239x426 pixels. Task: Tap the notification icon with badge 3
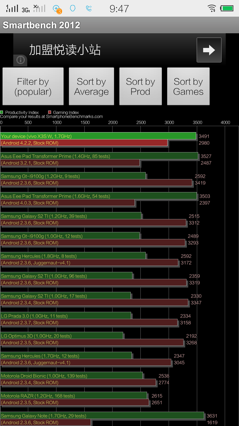pos(57,9)
